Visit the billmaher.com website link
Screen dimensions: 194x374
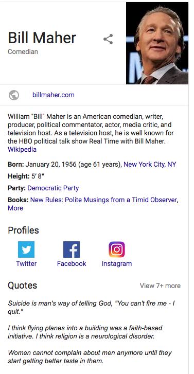(54, 95)
